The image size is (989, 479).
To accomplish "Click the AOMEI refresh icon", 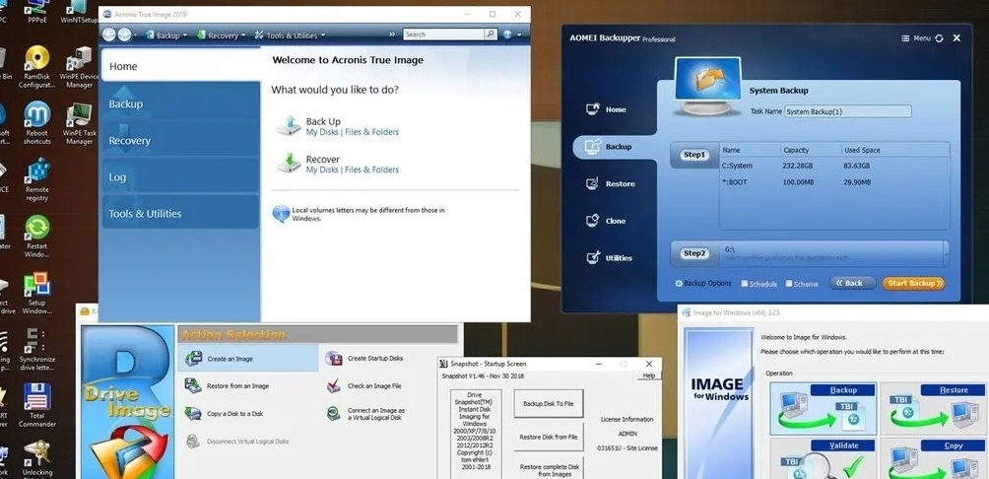I will click(x=939, y=38).
